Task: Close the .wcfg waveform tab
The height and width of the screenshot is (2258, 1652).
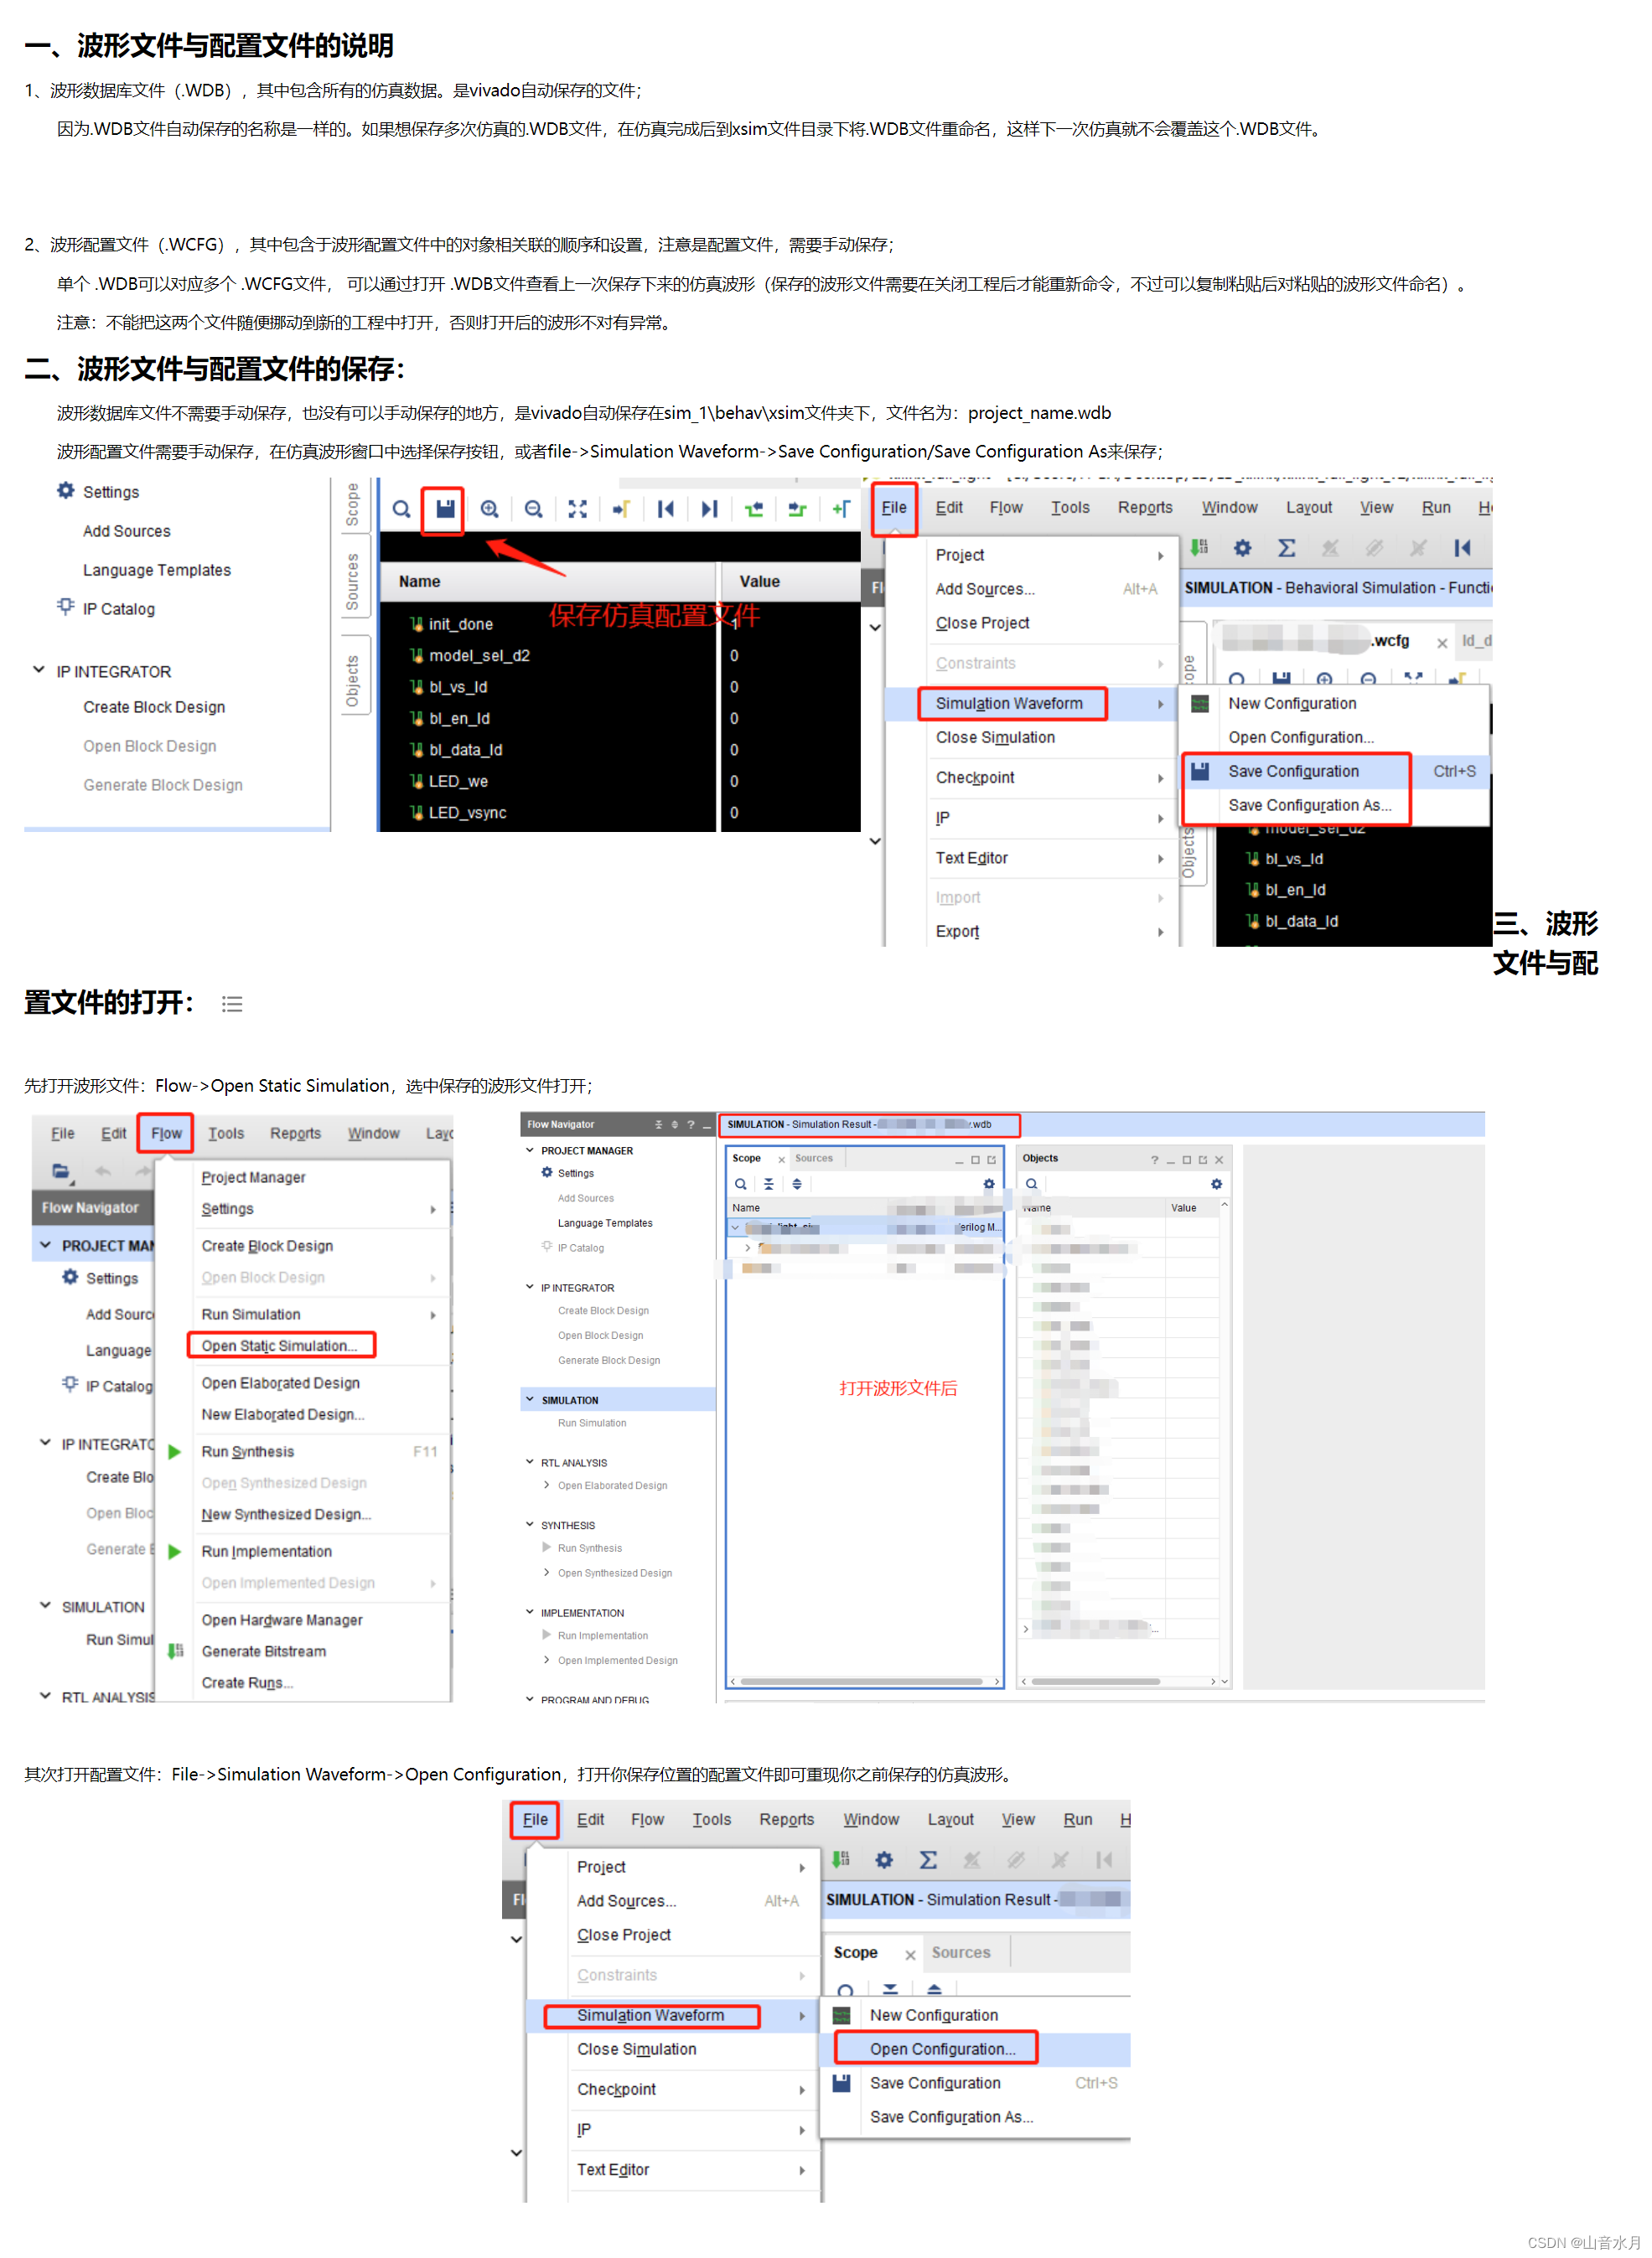Action: (1441, 643)
